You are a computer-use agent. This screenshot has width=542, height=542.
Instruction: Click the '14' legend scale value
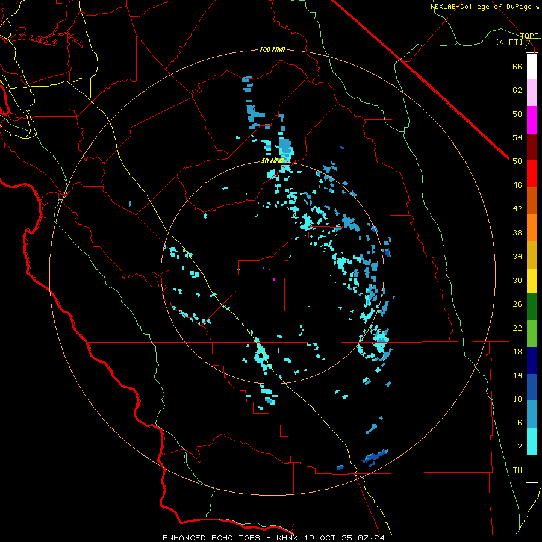click(x=517, y=375)
